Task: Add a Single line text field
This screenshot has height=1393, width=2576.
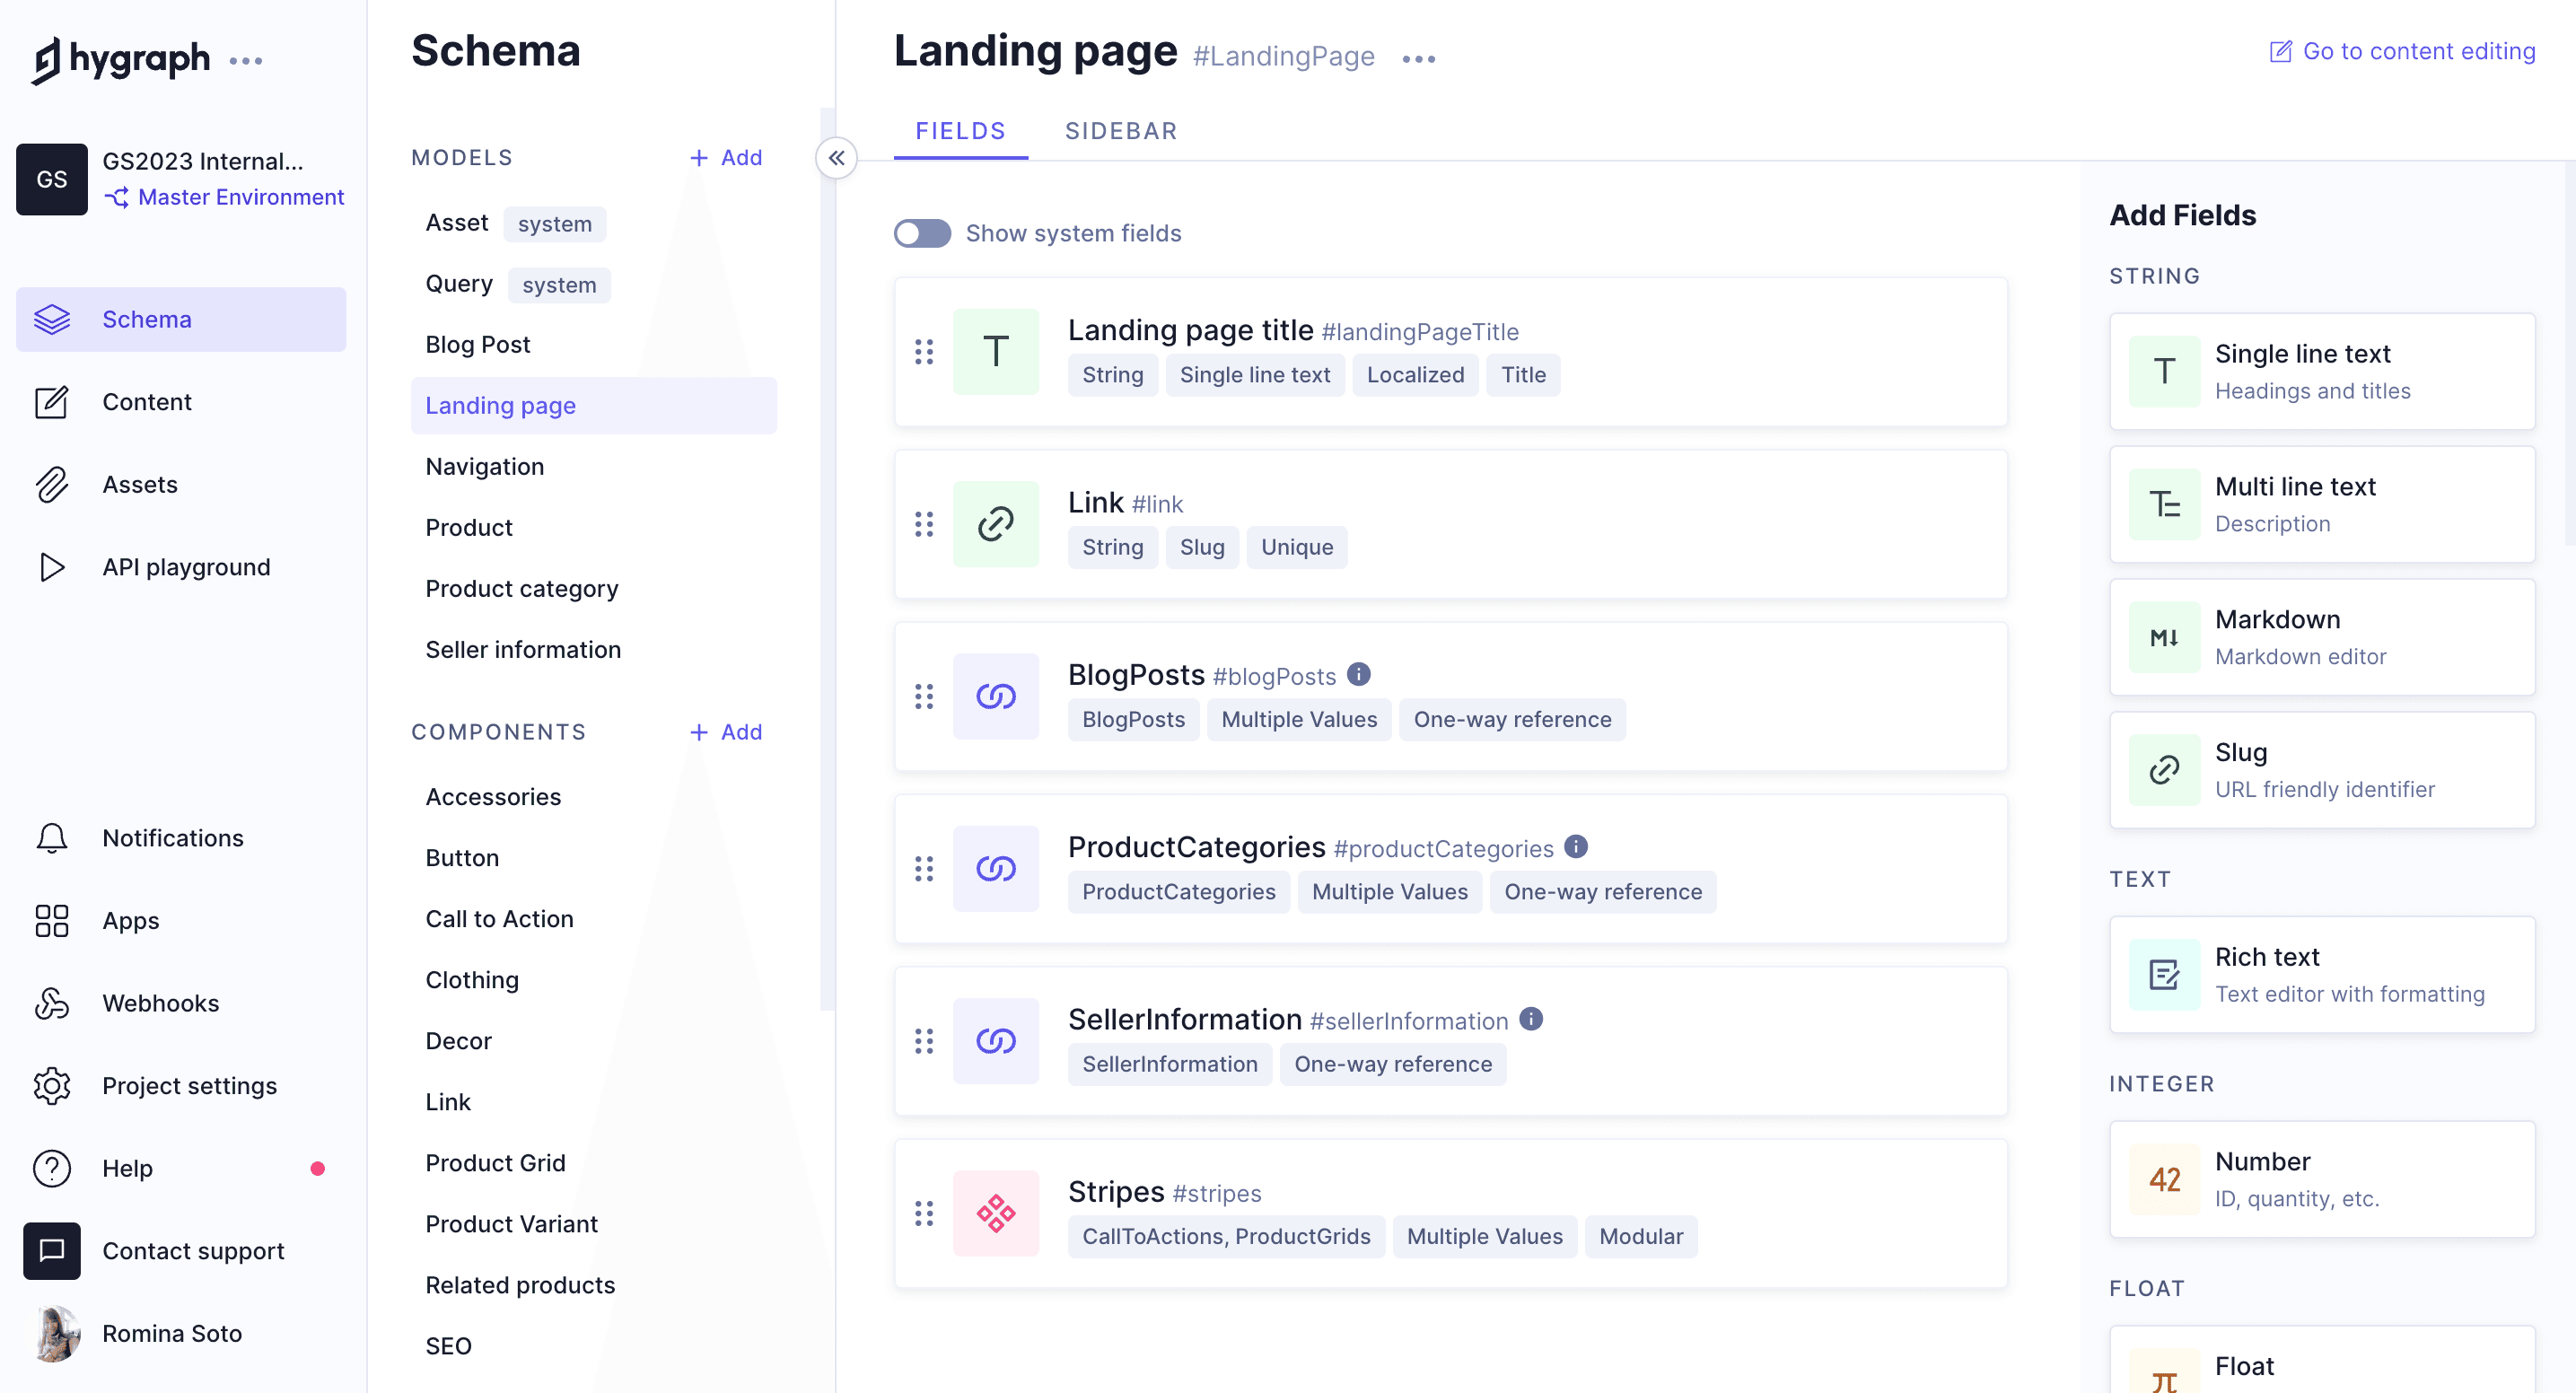Action: [x=2322, y=371]
